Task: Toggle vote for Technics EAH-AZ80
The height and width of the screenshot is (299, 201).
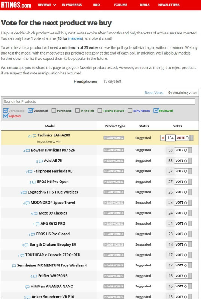Action: coord(185,138)
